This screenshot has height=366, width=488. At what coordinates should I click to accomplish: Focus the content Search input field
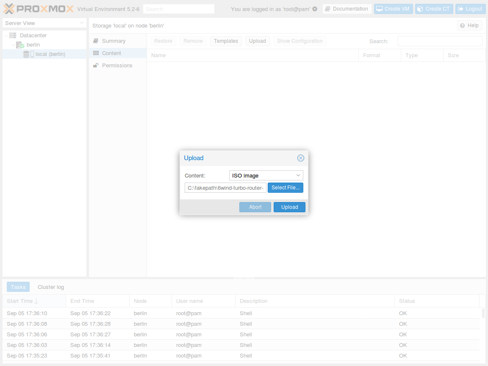click(440, 41)
